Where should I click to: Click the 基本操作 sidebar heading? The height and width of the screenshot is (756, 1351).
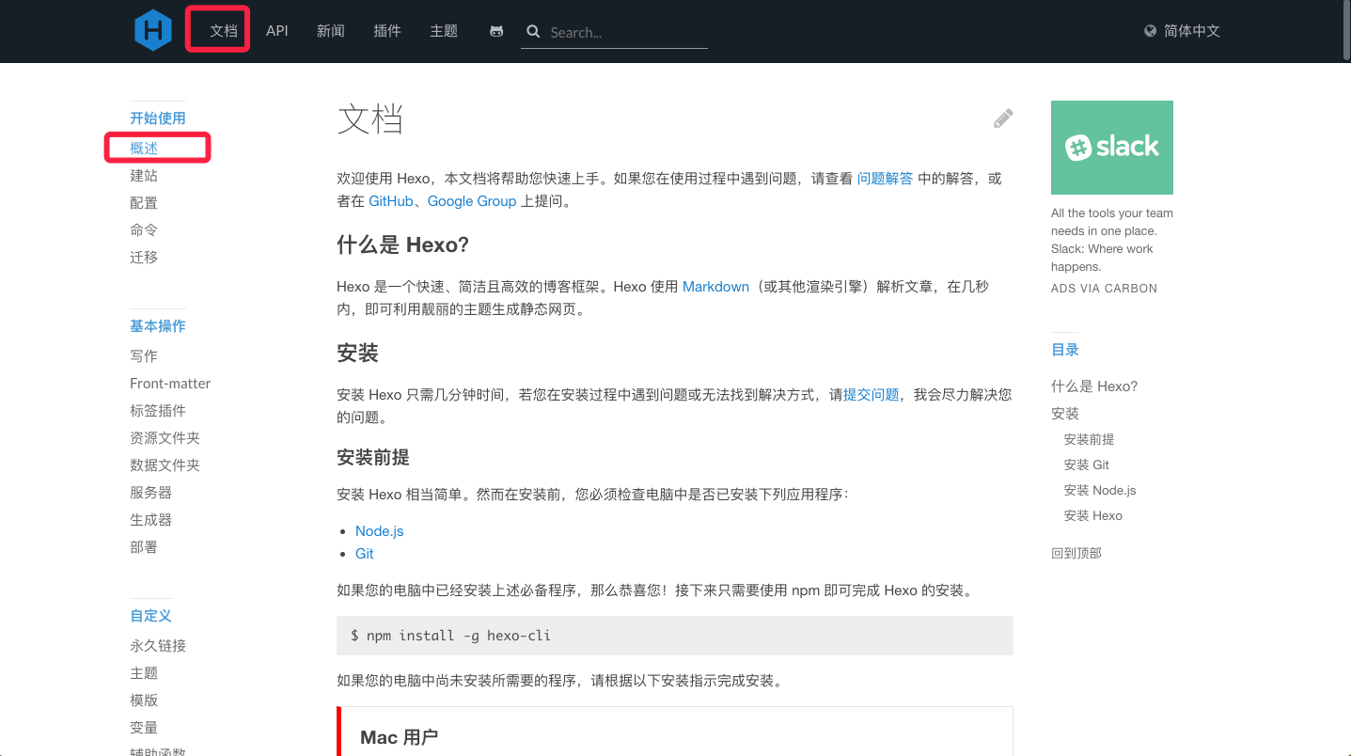158,325
